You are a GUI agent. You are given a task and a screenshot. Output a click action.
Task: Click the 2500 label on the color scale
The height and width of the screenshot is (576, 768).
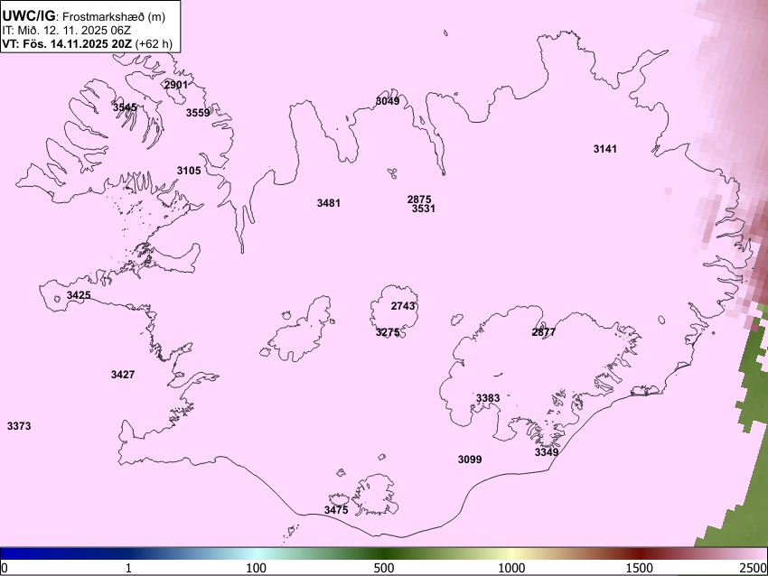tap(754, 568)
